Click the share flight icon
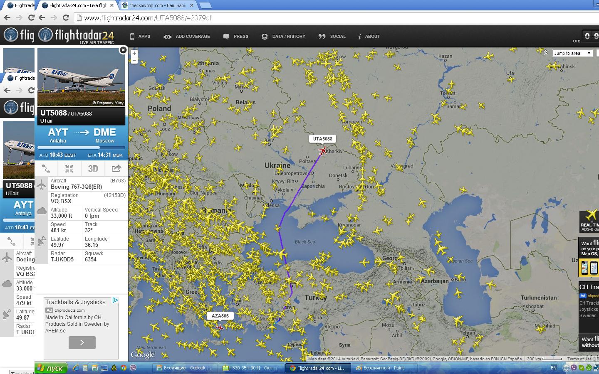This screenshot has width=599, height=374. [x=116, y=169]
